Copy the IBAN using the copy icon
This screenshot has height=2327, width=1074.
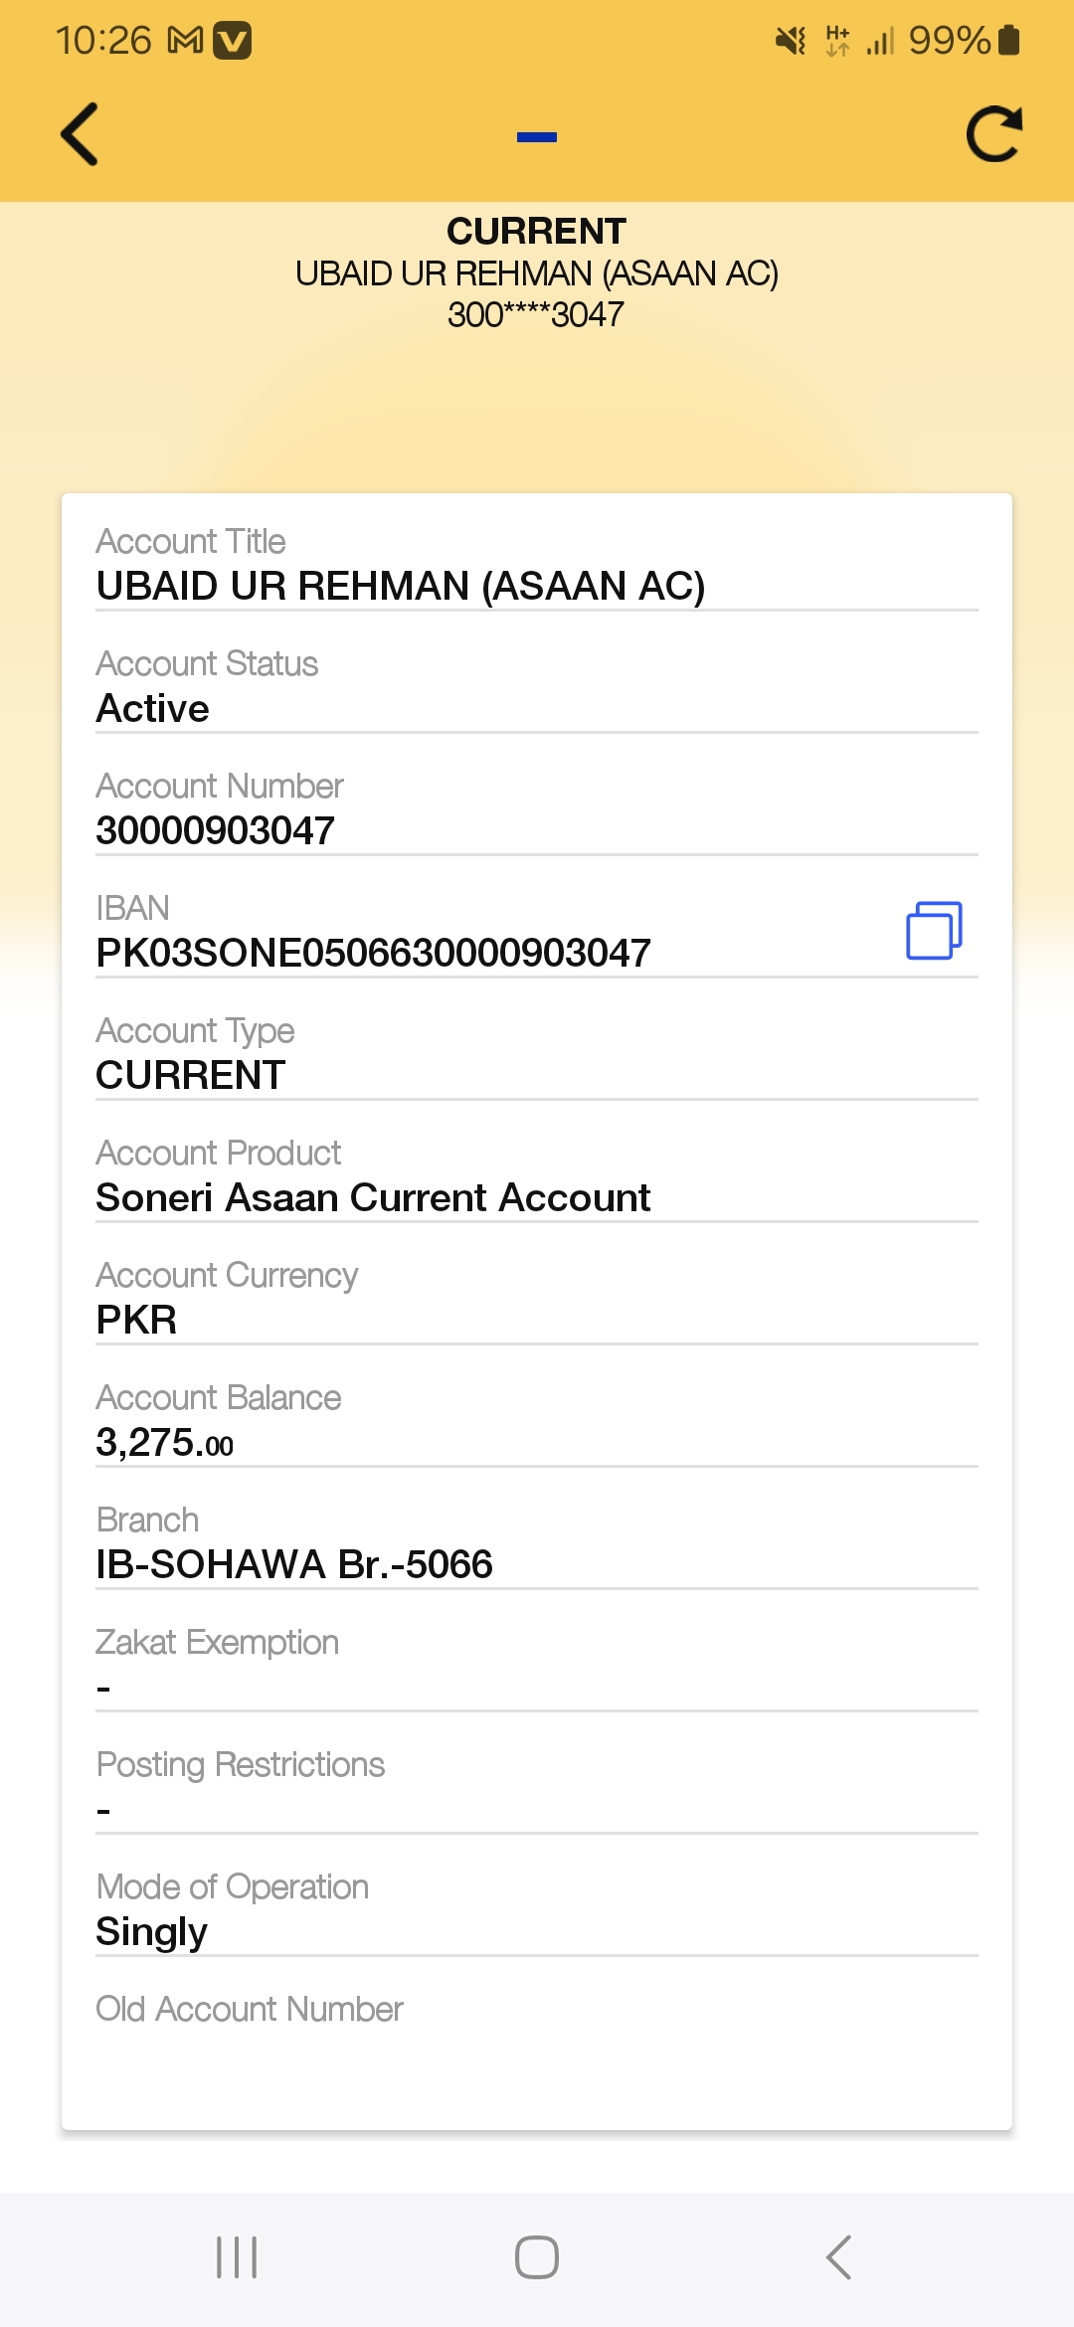934,931
